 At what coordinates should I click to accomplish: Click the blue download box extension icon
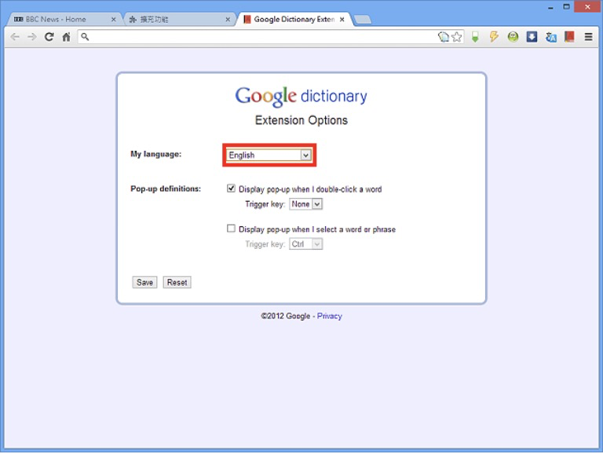tap(532, 37)
